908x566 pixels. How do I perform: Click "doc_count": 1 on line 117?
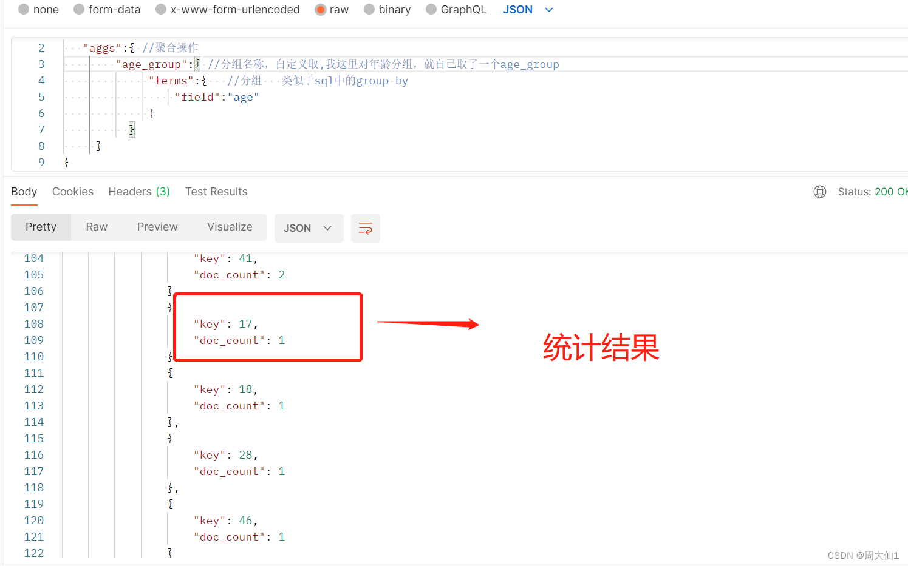tap(239, 471)
